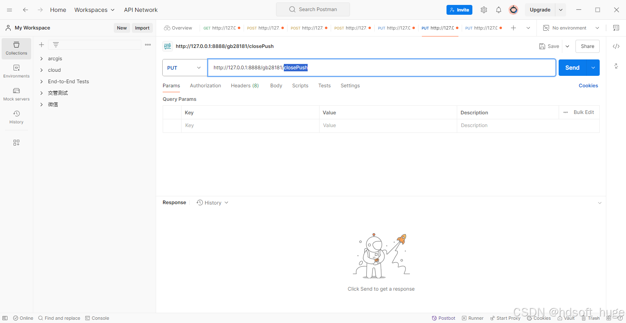Expand the End-to-End Tests collection
Screen dimensions: 626x323
tap(41, 82)
